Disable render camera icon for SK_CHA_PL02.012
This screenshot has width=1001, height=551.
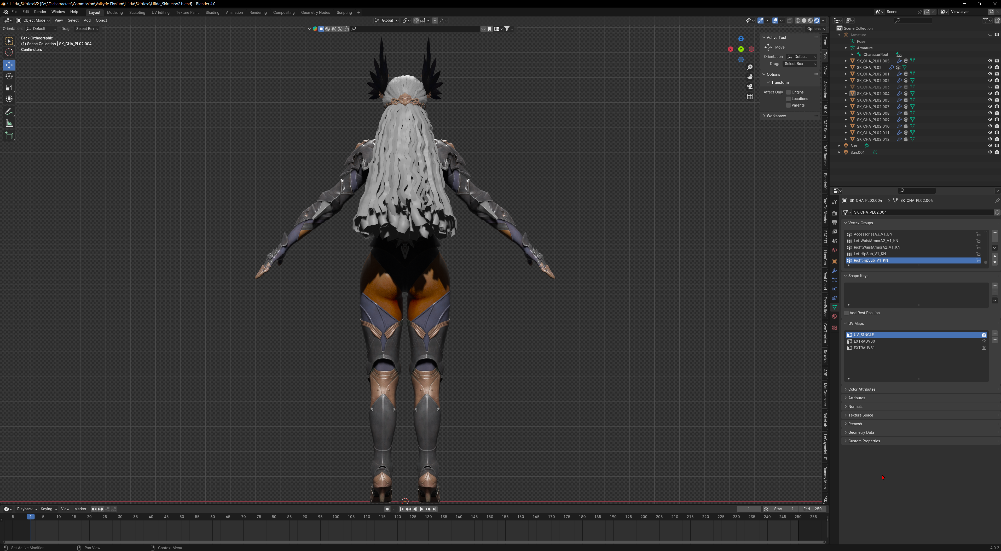point(997,139)
